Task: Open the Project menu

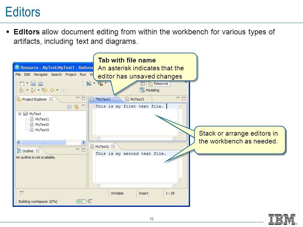Action: (71, 74)
